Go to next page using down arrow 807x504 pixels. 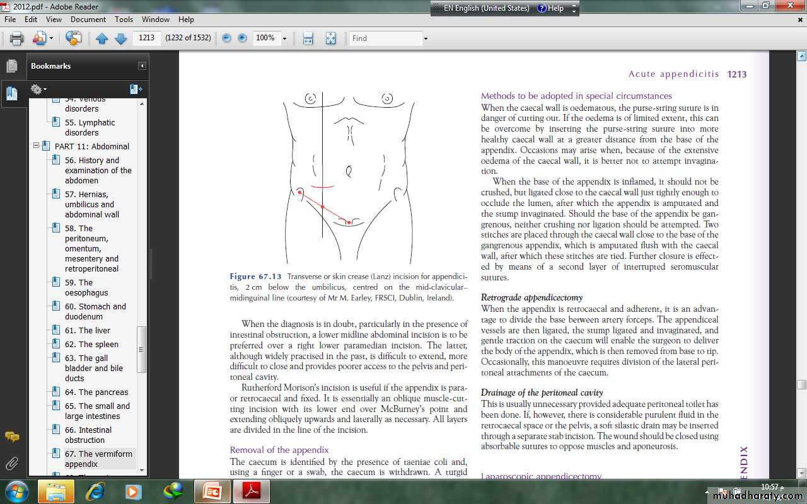[121, 38]
